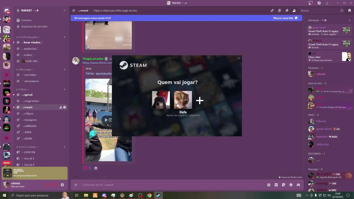Collapse the Callzinhas category
Screen dimensions: 354x199
point(27,147)
